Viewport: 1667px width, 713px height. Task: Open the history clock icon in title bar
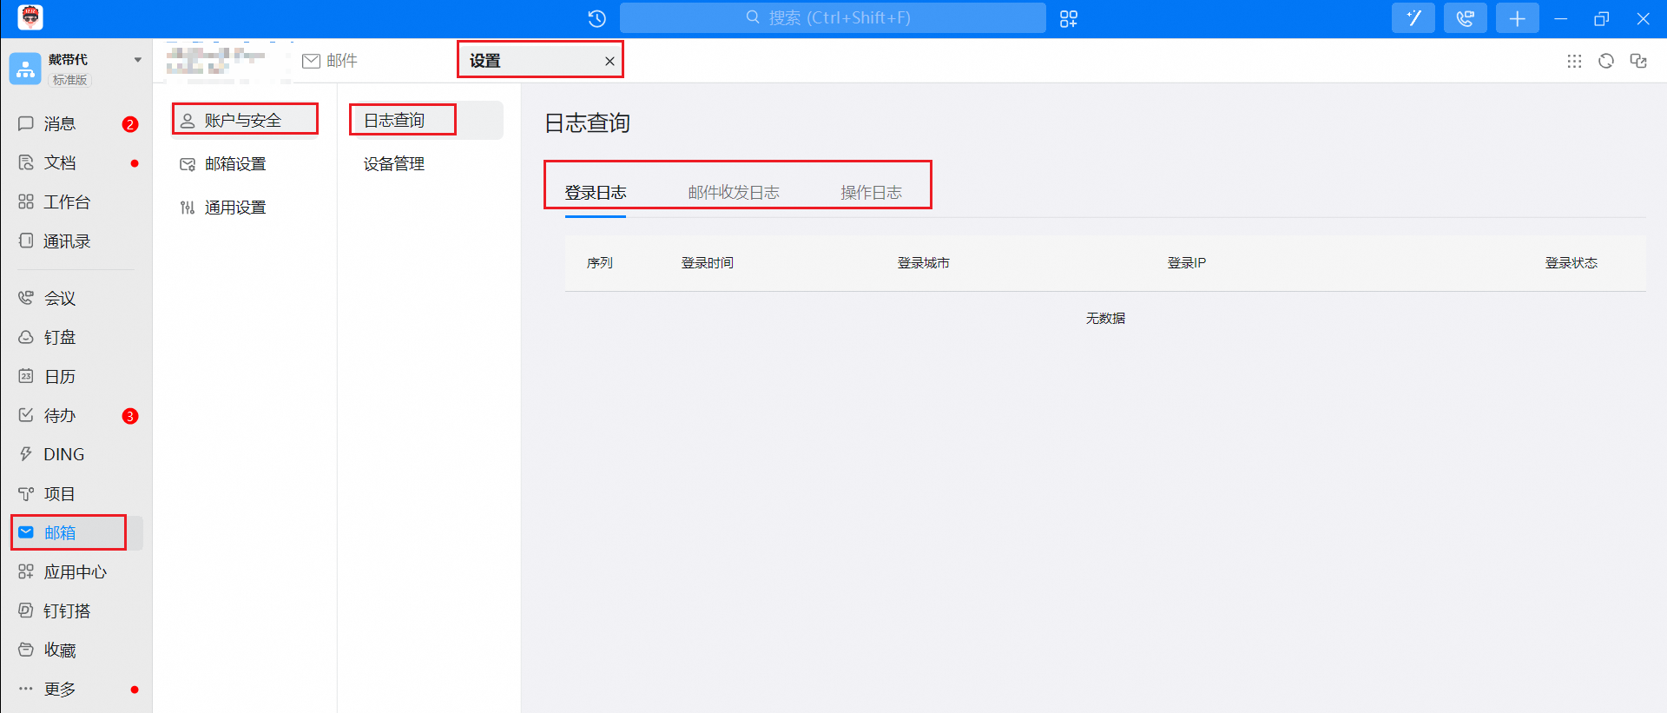(x=596, y=18)
